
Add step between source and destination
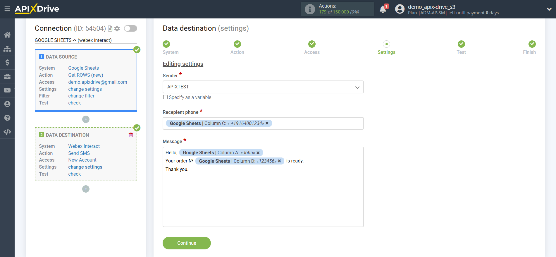pos(86,119)
